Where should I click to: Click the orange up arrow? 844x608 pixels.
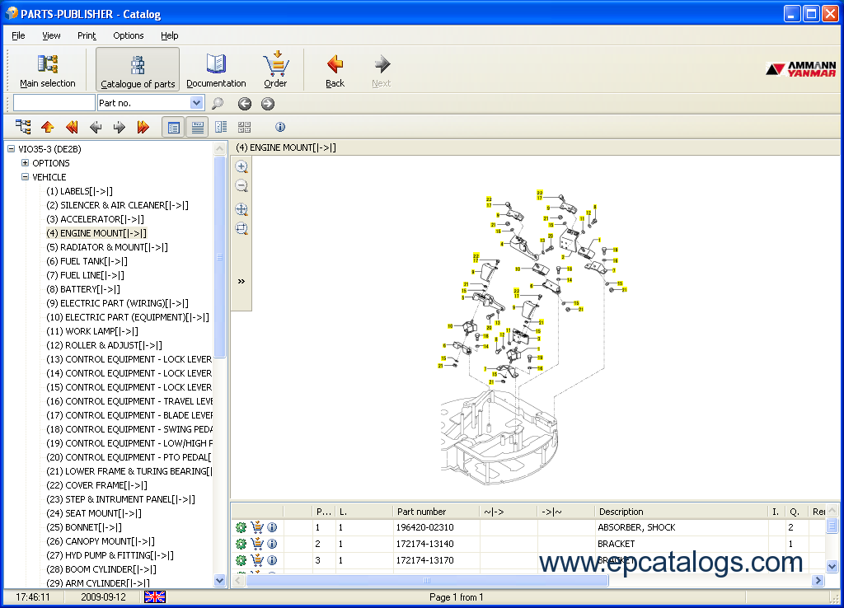pos(47,127)
